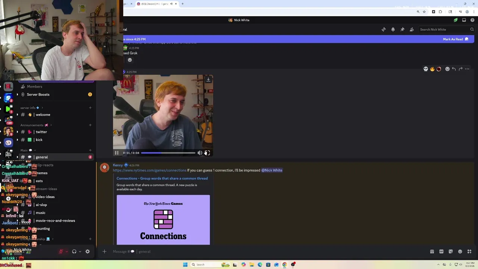Enter video fullscreen mode

coord(208,153)
